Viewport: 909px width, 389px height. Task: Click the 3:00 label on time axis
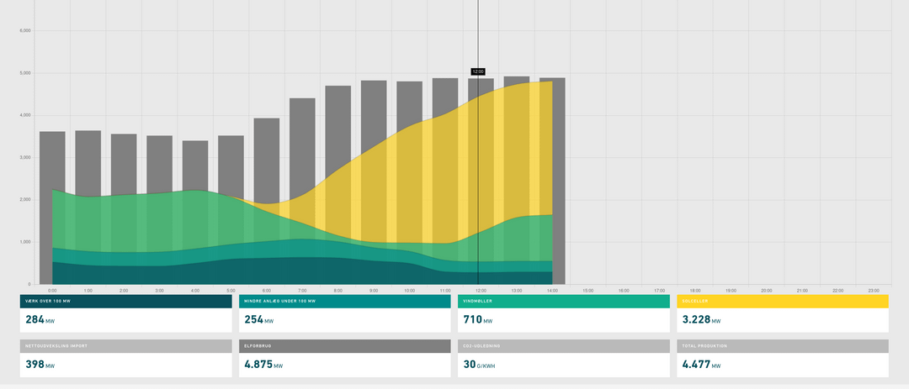(159, 291)
